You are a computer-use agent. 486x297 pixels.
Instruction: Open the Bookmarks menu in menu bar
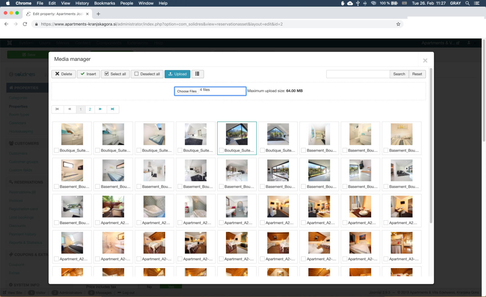click(104, 3)
